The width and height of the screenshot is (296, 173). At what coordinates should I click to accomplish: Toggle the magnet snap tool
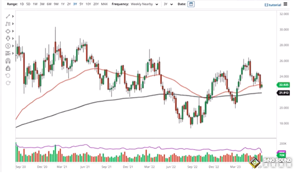tap(8, 61)
